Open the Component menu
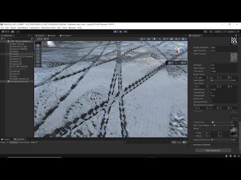 pyautogui.click(x=35, y=27)
